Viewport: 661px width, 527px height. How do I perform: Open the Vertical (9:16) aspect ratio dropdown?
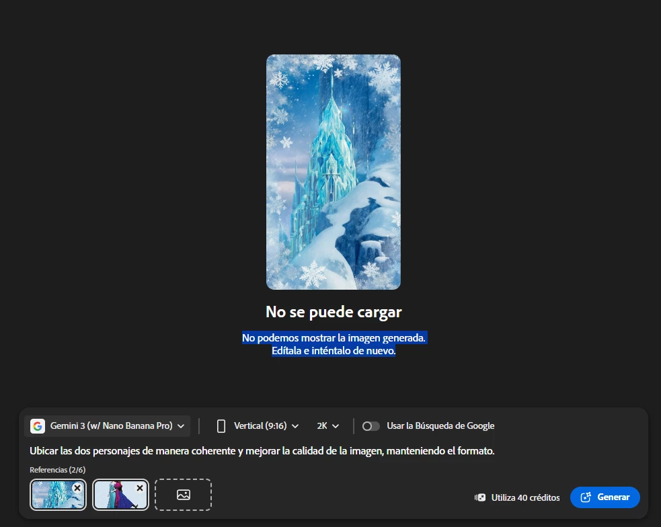pos(258,426)
